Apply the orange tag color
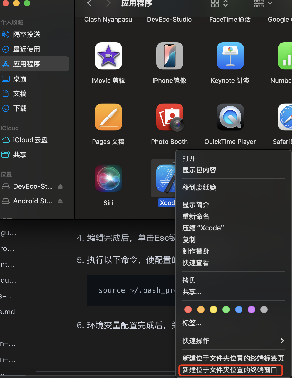The image size is (292, 378). click(x=201, y=309)
